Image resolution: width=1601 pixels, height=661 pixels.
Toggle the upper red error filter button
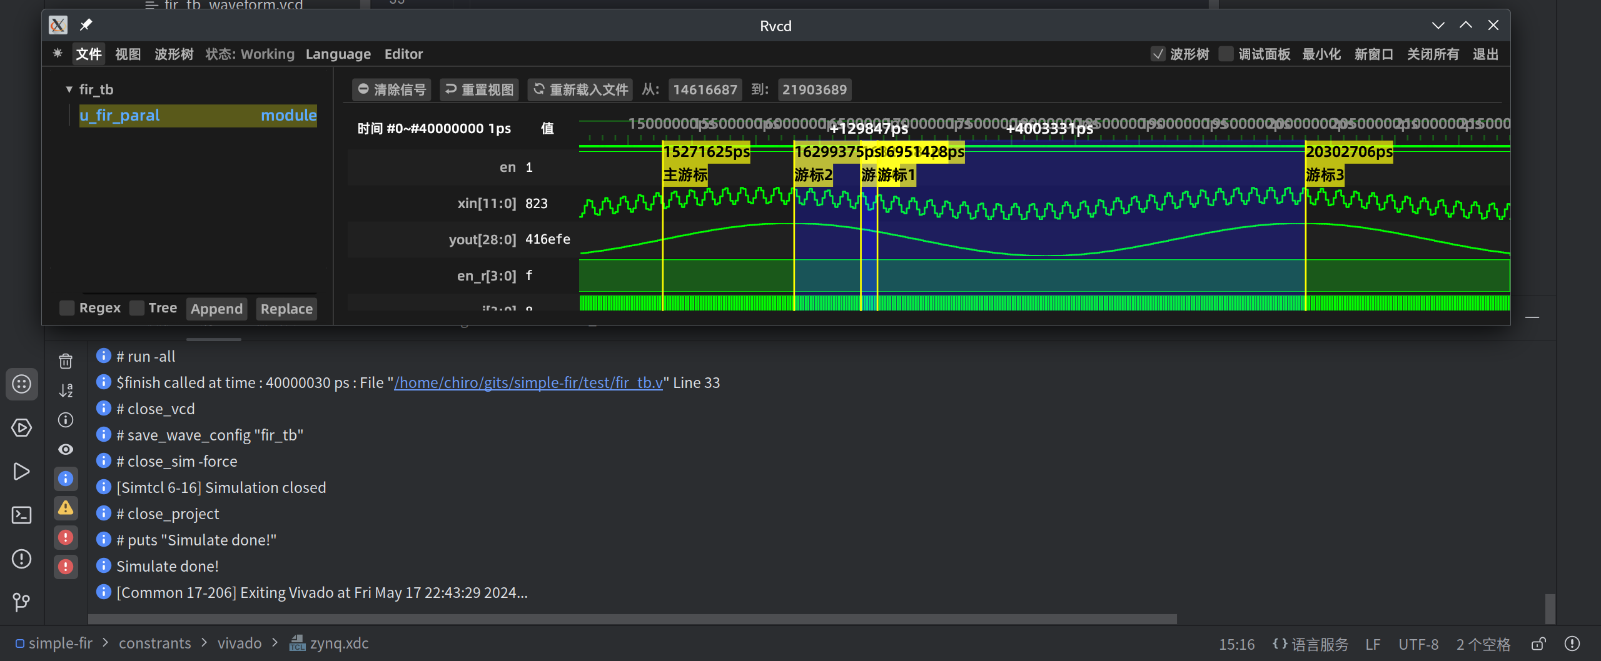(x=66, y=537)
